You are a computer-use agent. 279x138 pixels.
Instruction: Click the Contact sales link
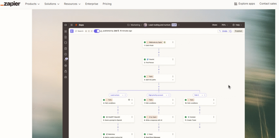[x=268, y=4]
